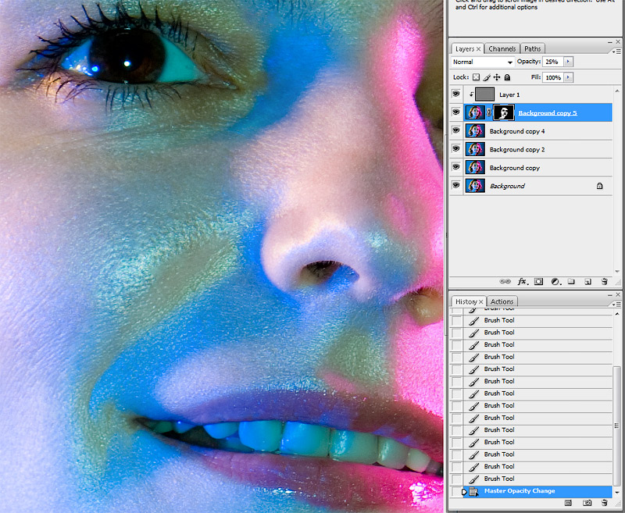Open the Normal blend mode dropdown
The width and height of the screenshot is (625, 513).
point(483,62)
